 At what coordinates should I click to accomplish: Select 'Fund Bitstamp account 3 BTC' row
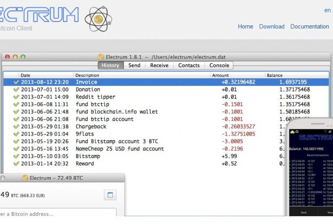click(x=145, y=141)
